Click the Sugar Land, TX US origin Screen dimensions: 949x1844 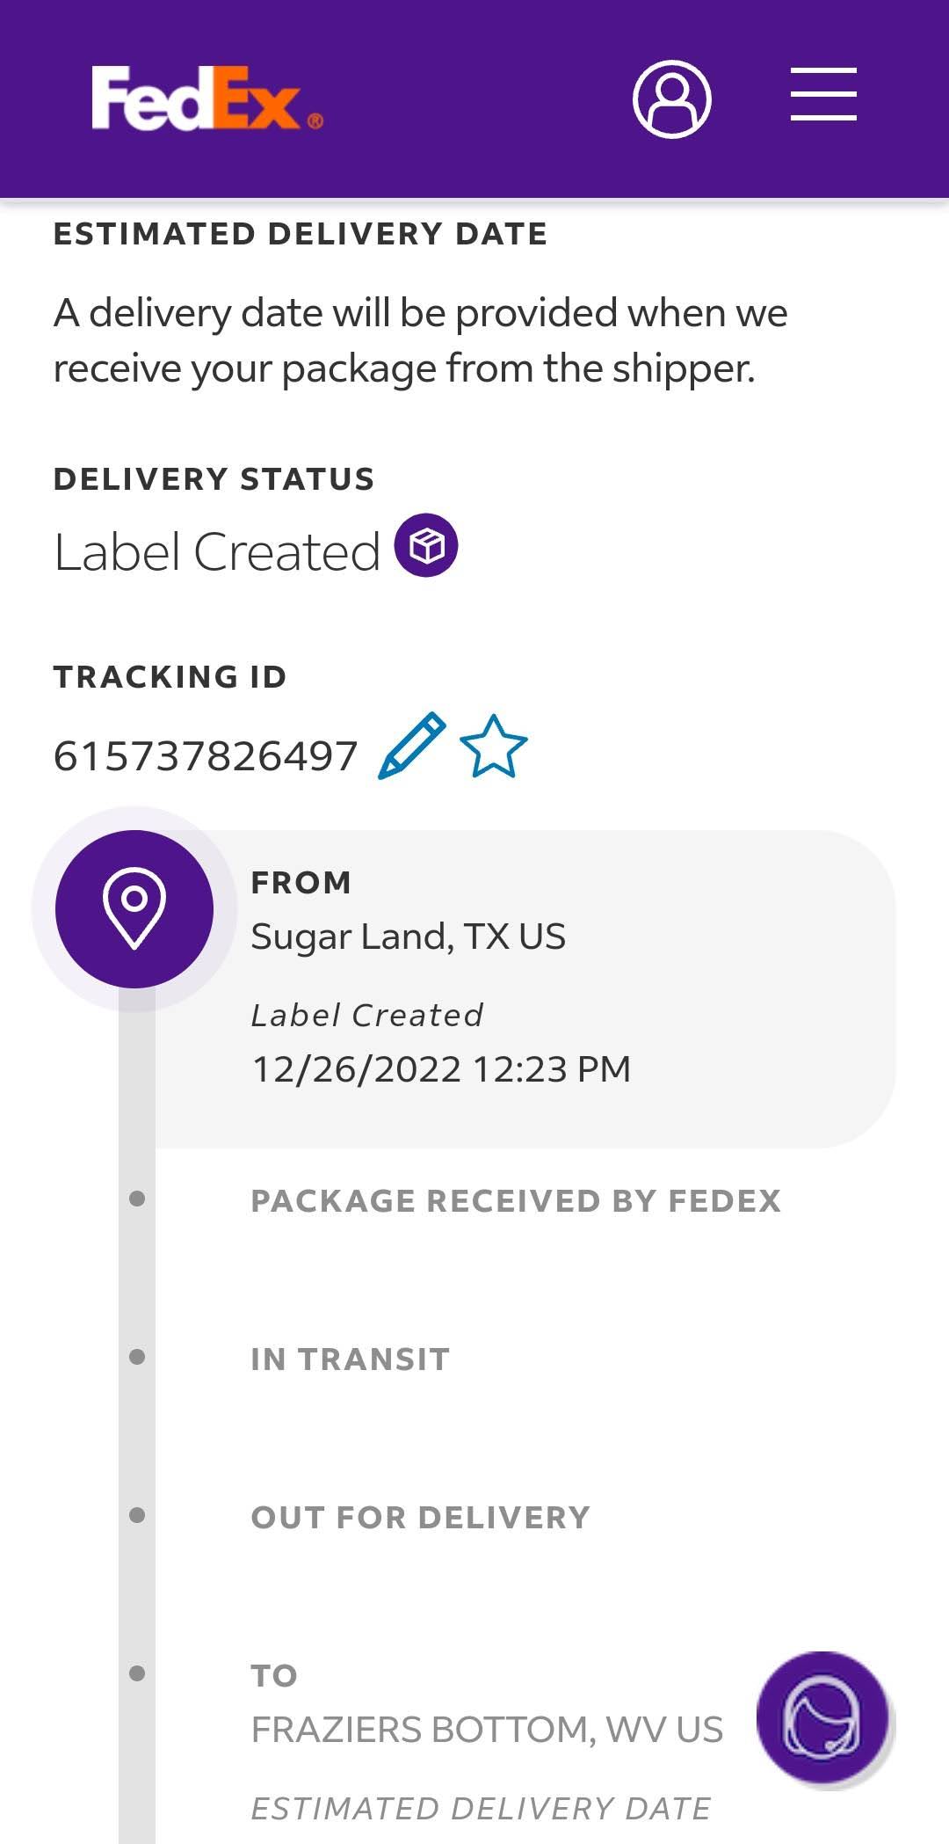click(408, 937)
